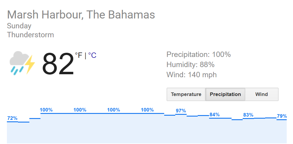Open the Temperature tab

tap(186, 95)
